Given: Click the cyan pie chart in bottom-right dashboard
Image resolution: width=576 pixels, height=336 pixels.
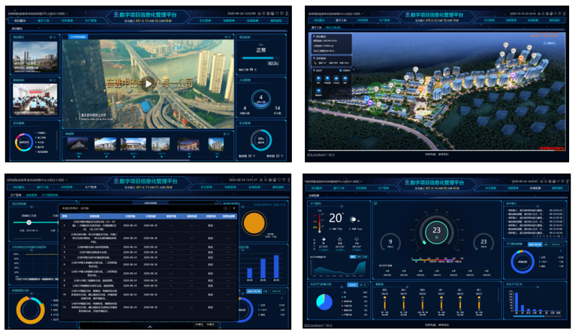Looking at the screenshot, I should click(324, 301).
